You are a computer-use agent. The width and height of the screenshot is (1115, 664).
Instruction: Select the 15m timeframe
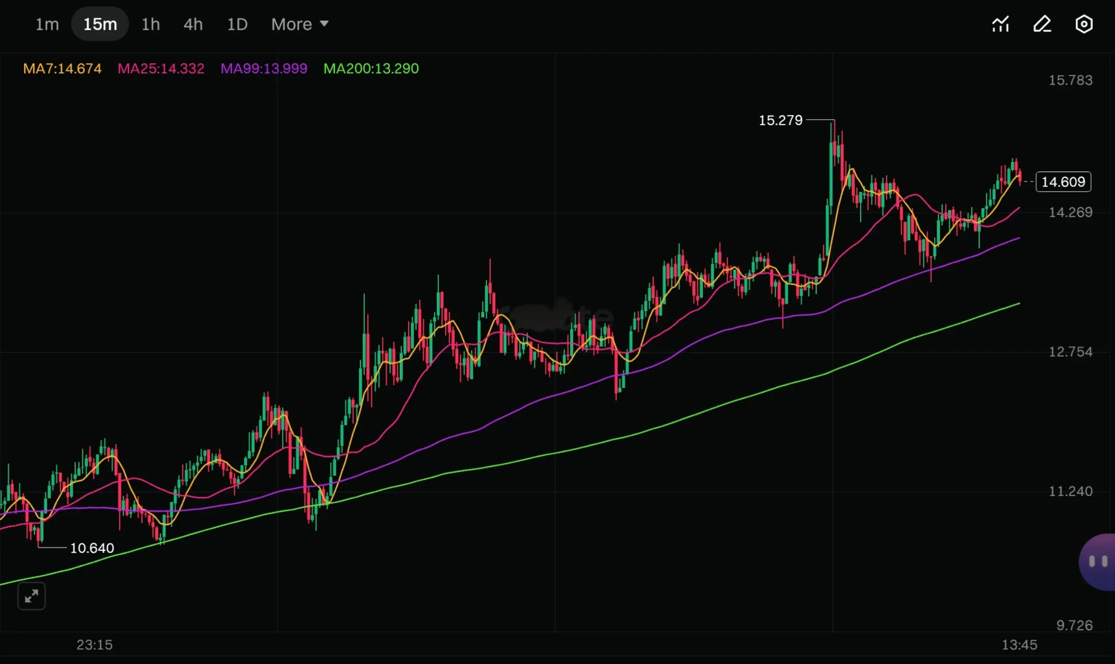pos(100,24)
